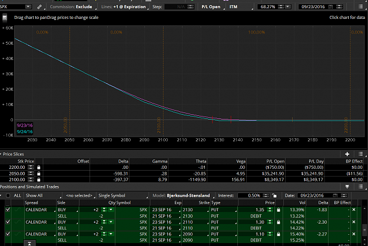Remove the 2090 PUT calendar trade

click(354, 234)
